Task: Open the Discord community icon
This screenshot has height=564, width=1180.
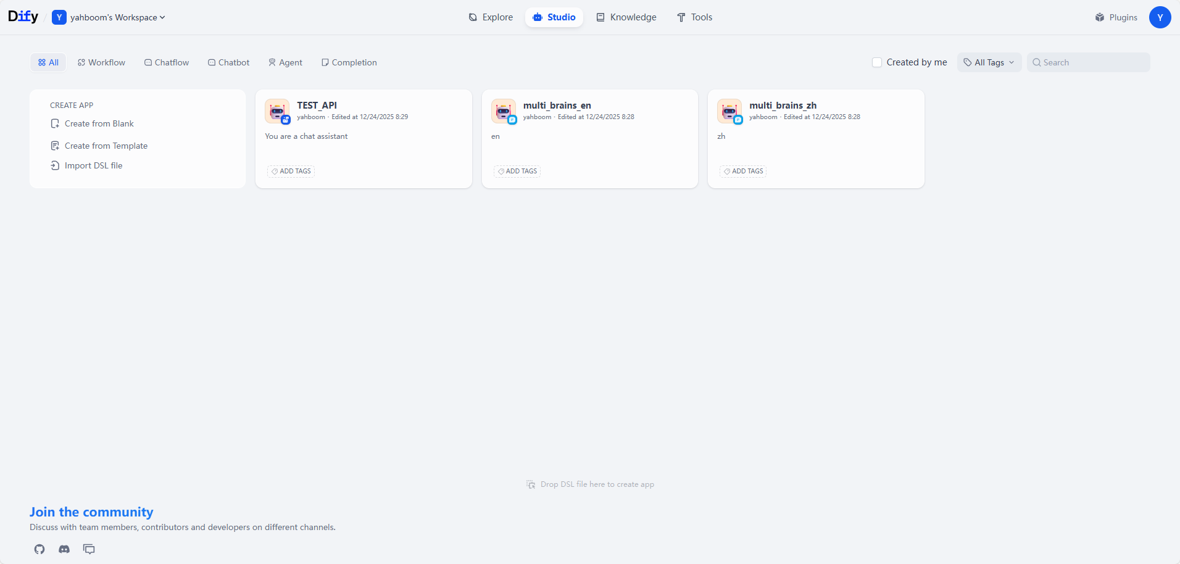Action: pyautogui.click(x=64, y=549)
